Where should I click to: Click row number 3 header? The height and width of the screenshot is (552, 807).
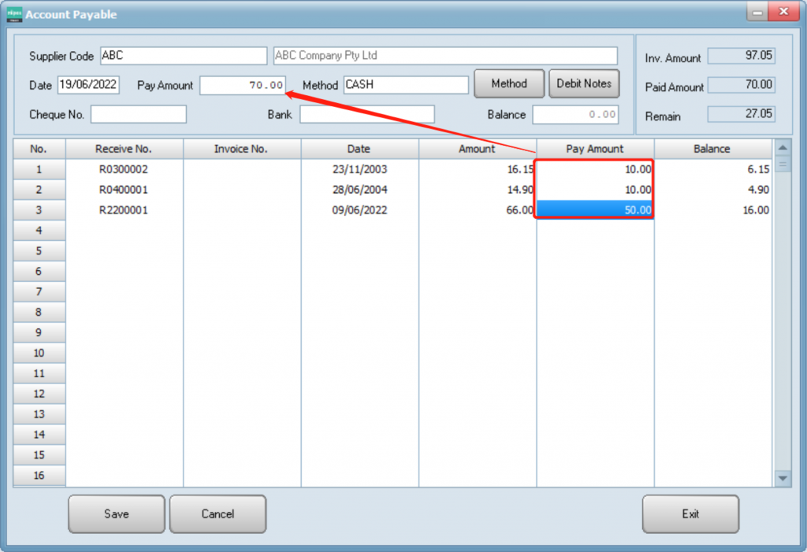[39, 210]
